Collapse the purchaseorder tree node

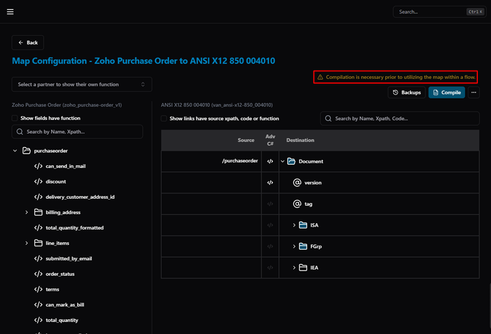pos(15,151)
